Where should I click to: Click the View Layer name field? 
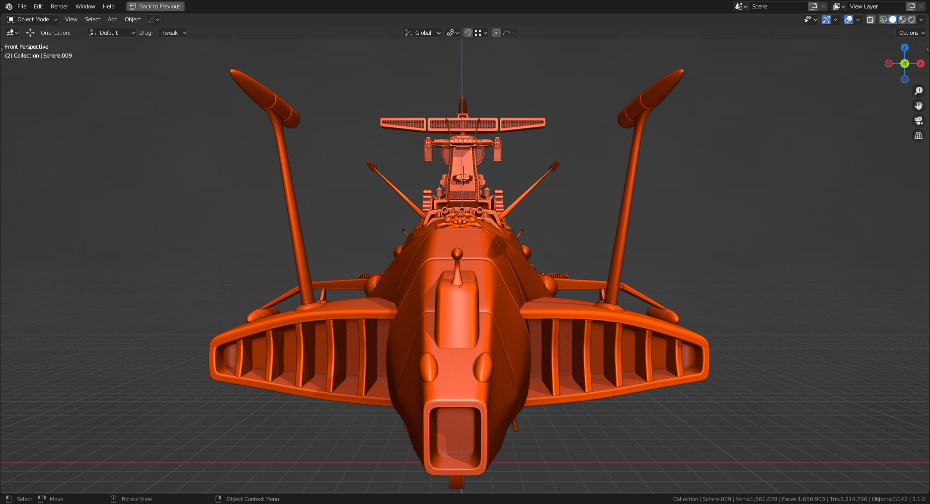click(x=876, y=6)
